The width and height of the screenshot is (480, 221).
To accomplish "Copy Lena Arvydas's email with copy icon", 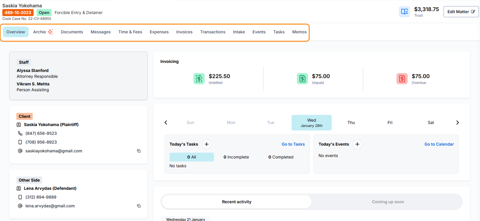I will (139, 206).
